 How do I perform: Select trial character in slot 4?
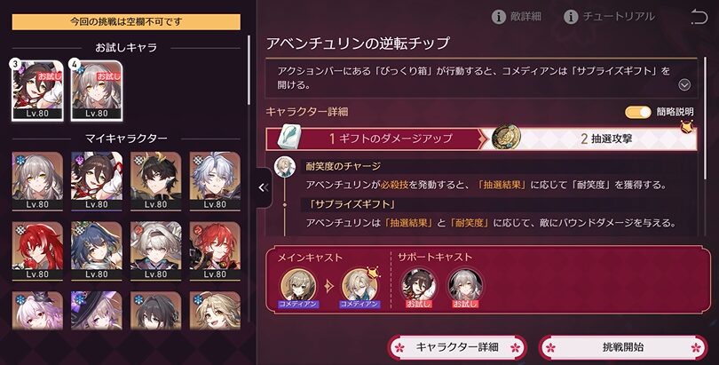96,91
